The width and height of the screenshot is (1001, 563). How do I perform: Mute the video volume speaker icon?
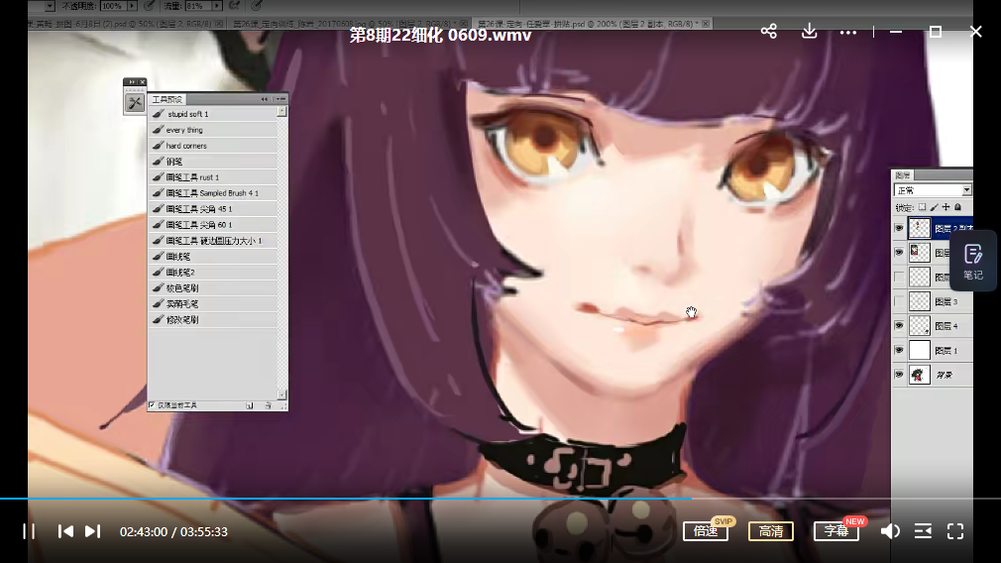(x=890, y=531)
